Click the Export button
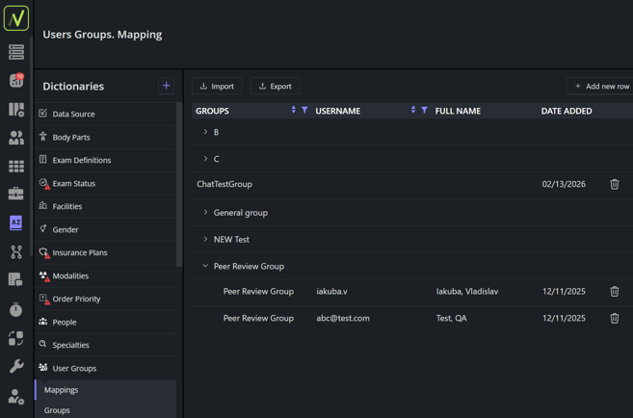This screenshot has height=418, width=633. pos(275,86)
